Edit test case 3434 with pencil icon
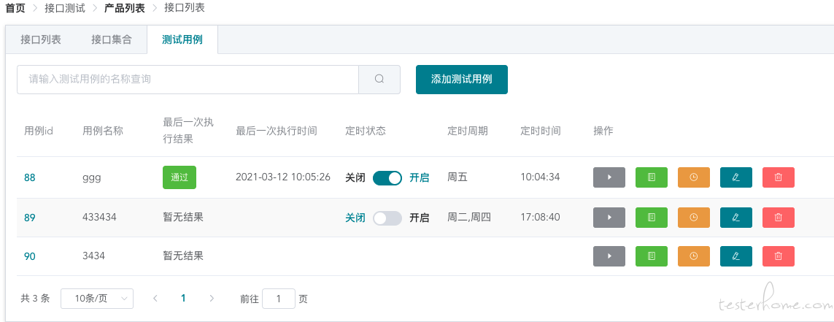 tap(736, 256)
